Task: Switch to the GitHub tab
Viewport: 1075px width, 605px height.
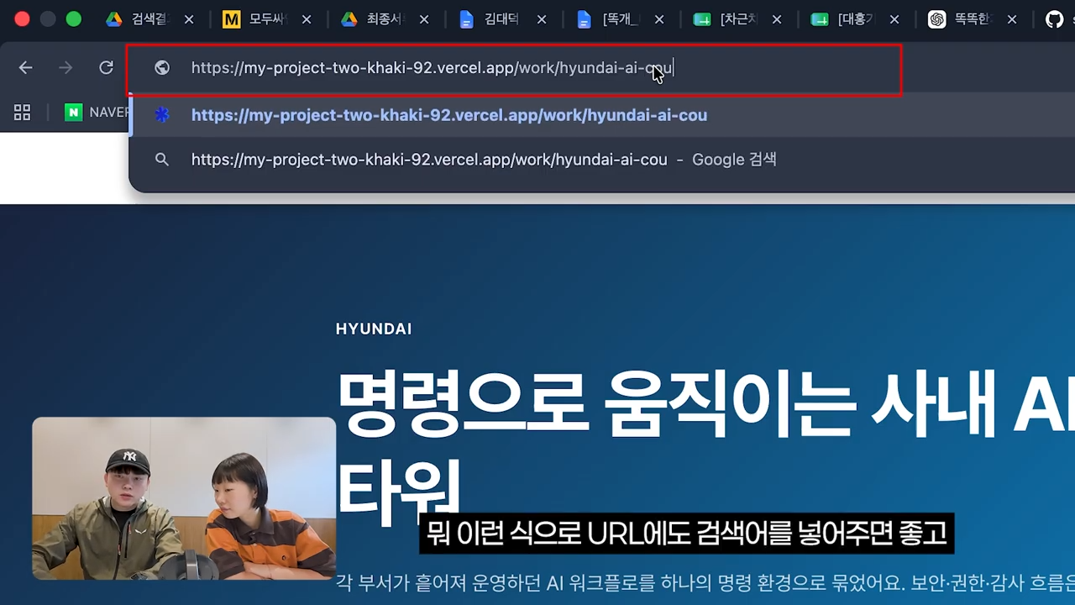Action: (x=1055, y=19)
